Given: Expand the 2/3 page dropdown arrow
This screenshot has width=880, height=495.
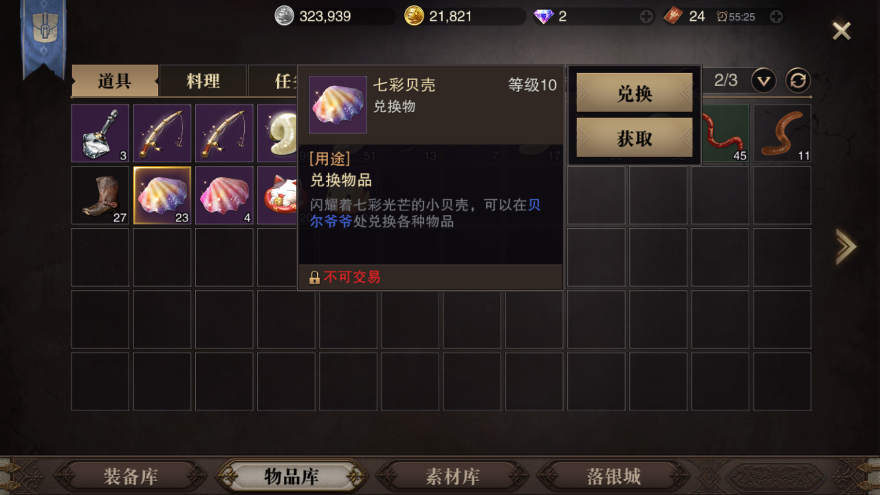Looking at the screenshot, I should click(x=763, y=81).
